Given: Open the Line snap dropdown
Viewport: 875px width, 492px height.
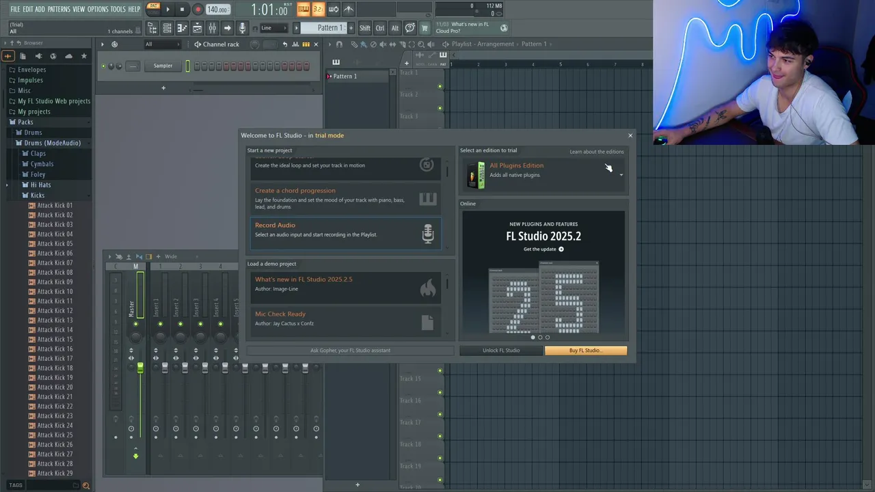Looking at the screenshot, I should [x=273, y=28].
